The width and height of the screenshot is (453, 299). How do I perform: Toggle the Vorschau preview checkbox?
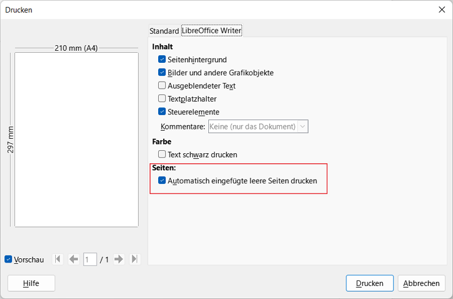point(8,259)
